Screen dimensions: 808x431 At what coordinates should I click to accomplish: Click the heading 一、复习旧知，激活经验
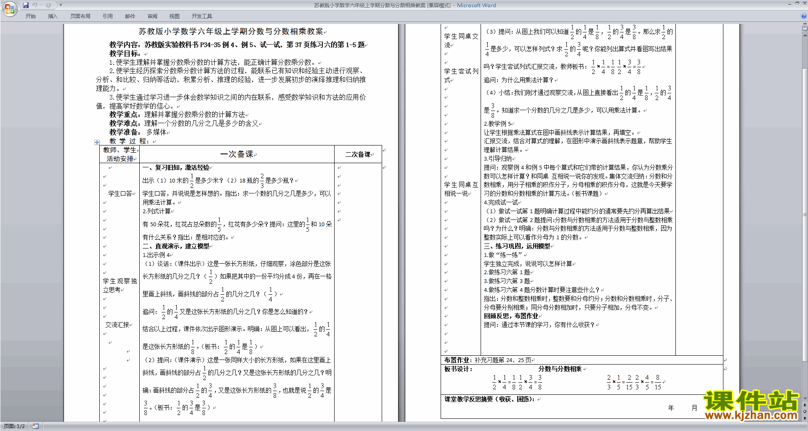[x=176, y=167]
